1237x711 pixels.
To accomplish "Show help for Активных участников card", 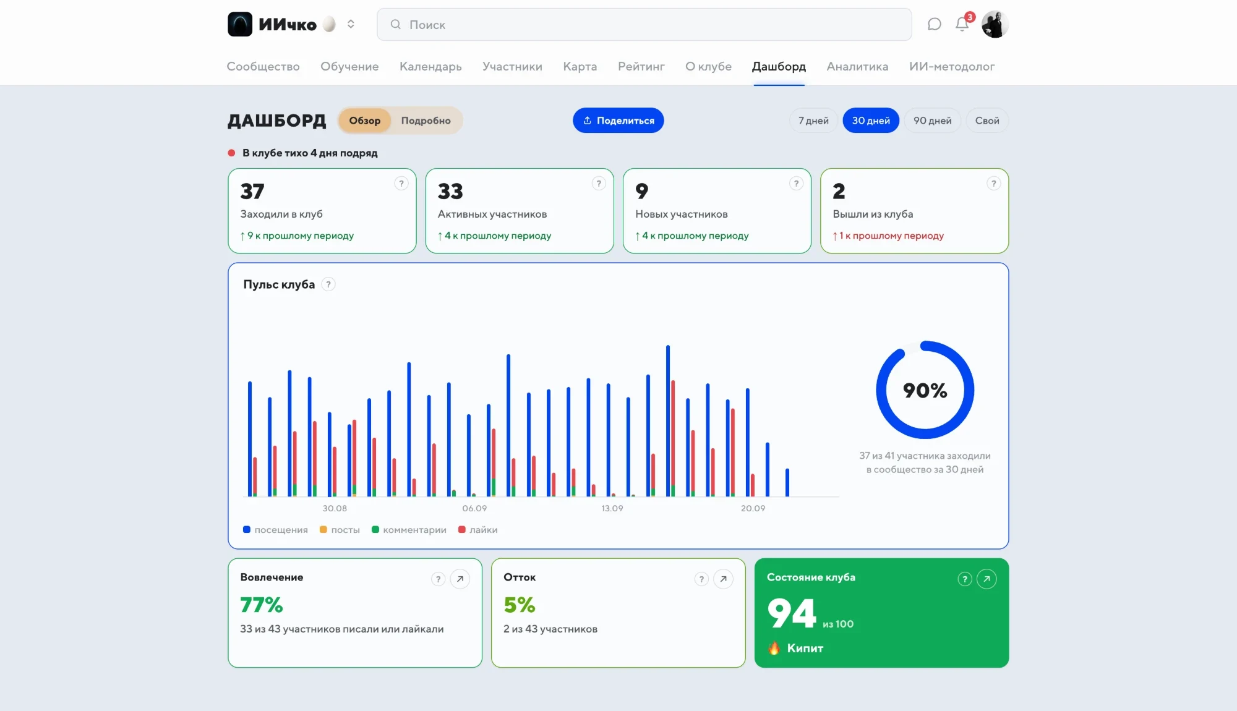I will point(599,183).
